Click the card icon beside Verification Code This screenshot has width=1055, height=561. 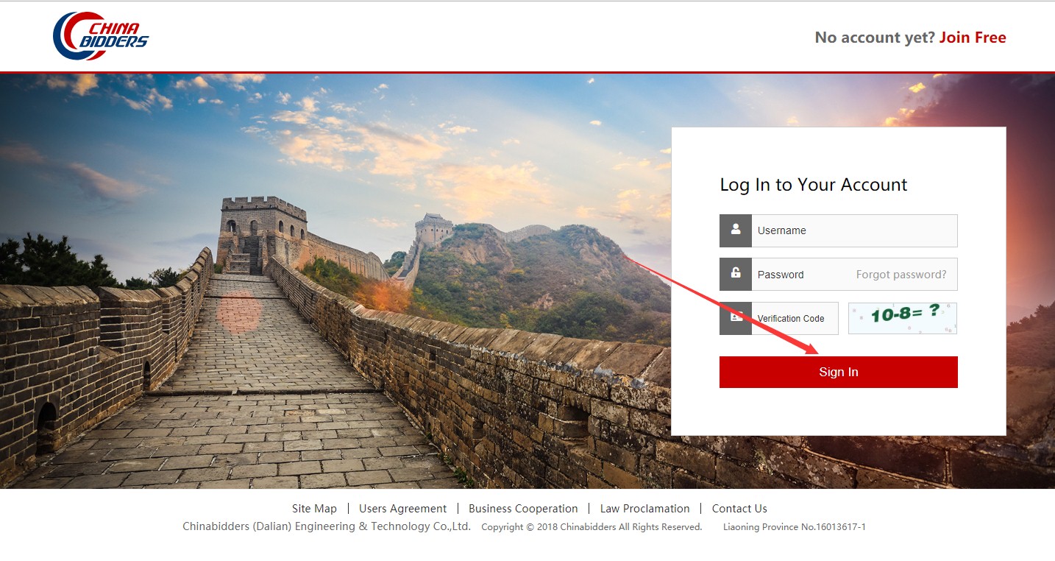pyautogui.click(x=736, y=318)
